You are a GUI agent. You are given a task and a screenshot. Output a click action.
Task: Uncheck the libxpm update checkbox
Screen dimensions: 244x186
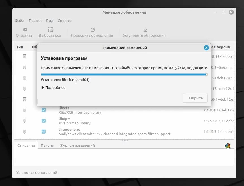point(44,121)
